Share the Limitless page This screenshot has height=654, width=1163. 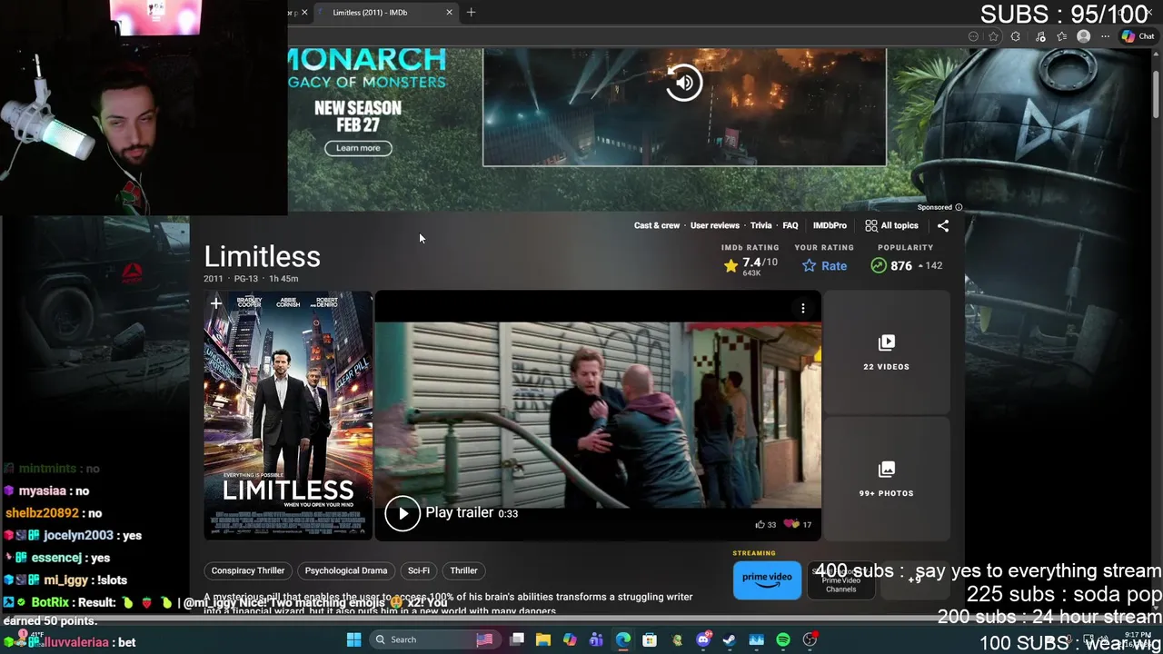[943, 225]
